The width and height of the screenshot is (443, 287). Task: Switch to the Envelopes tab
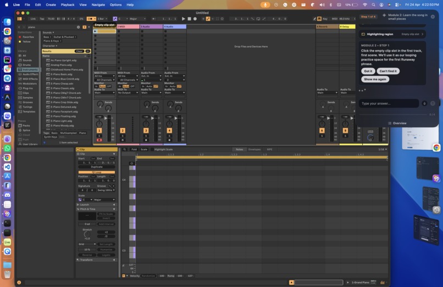(254, 149)
